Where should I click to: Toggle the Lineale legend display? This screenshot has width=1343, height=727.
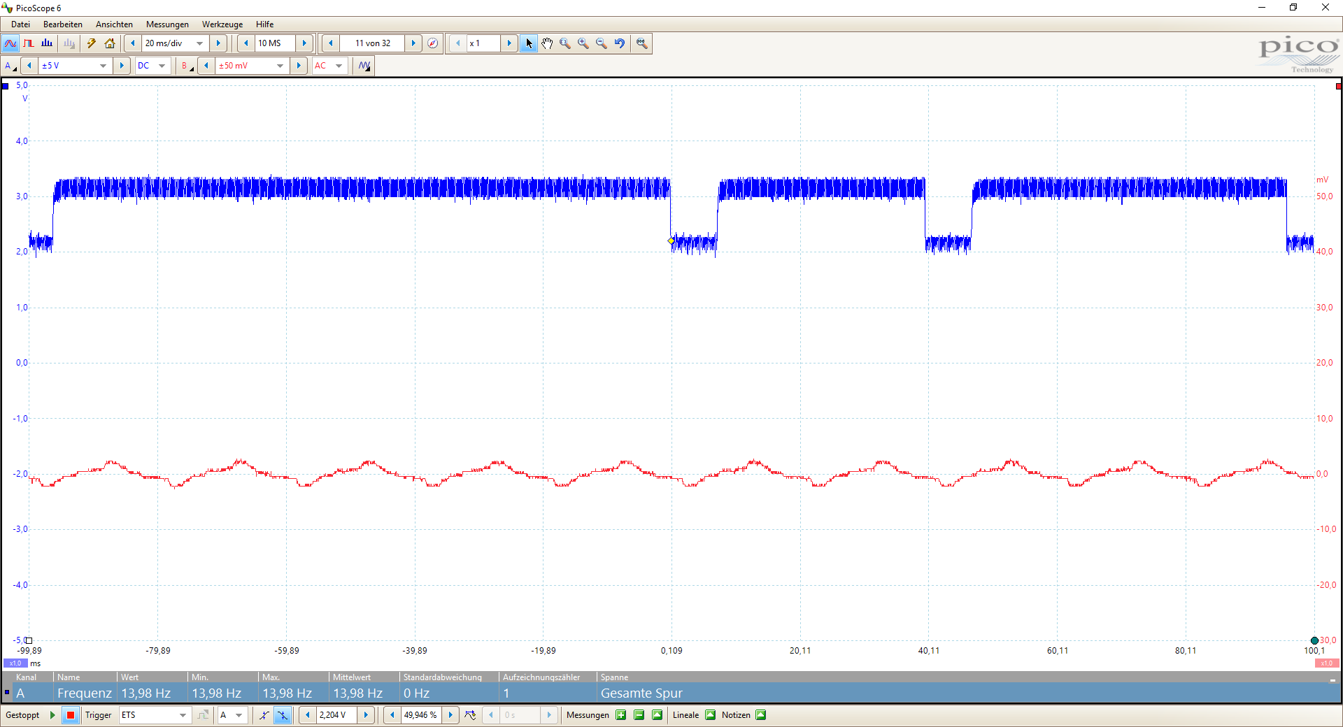click(710, 715)
